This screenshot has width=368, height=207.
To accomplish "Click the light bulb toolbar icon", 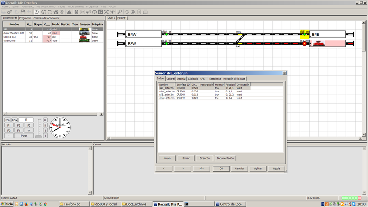I will [112, 12].
